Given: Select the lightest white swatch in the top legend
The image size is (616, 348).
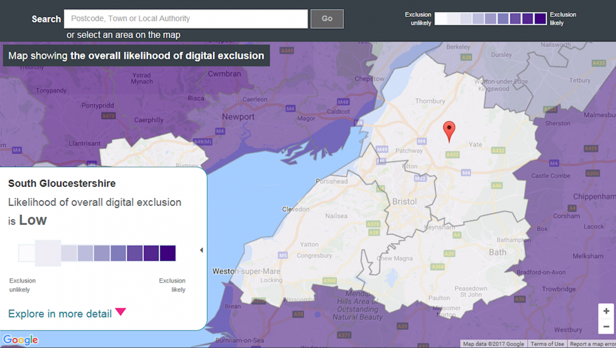Looking at the screenshot, I should pyautogui.click(x=441, y=18).
